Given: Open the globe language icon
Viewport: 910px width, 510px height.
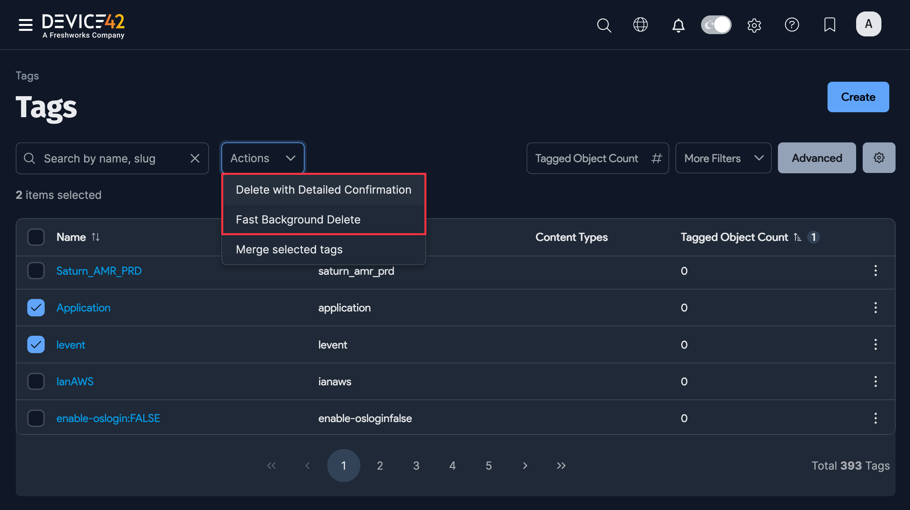Looking at the screenshot, I should click(x=640, y=25).
